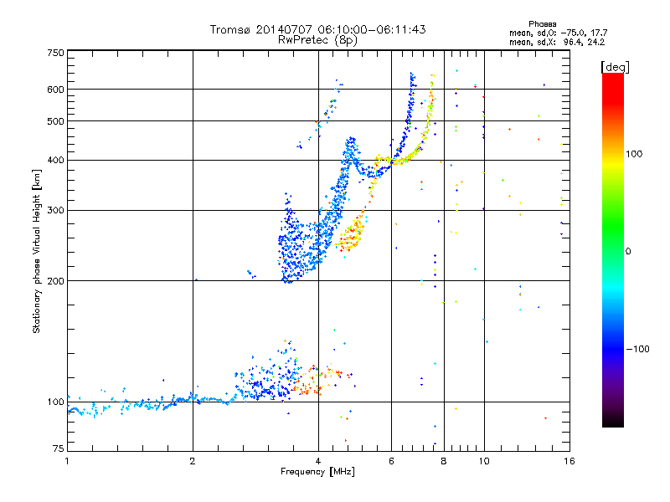This screenshot has height=502, width=670.
Task: Click the '[deg]' colorbar unit label
Action: 615,67
